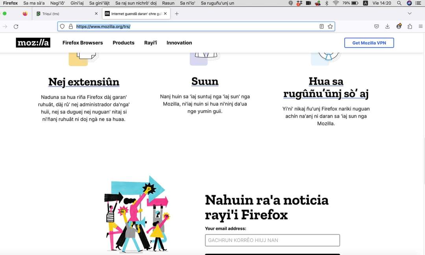Click the keyboard input source A icon
The height and width of the screenshot is (255, 425).
[x=365, y=3]
